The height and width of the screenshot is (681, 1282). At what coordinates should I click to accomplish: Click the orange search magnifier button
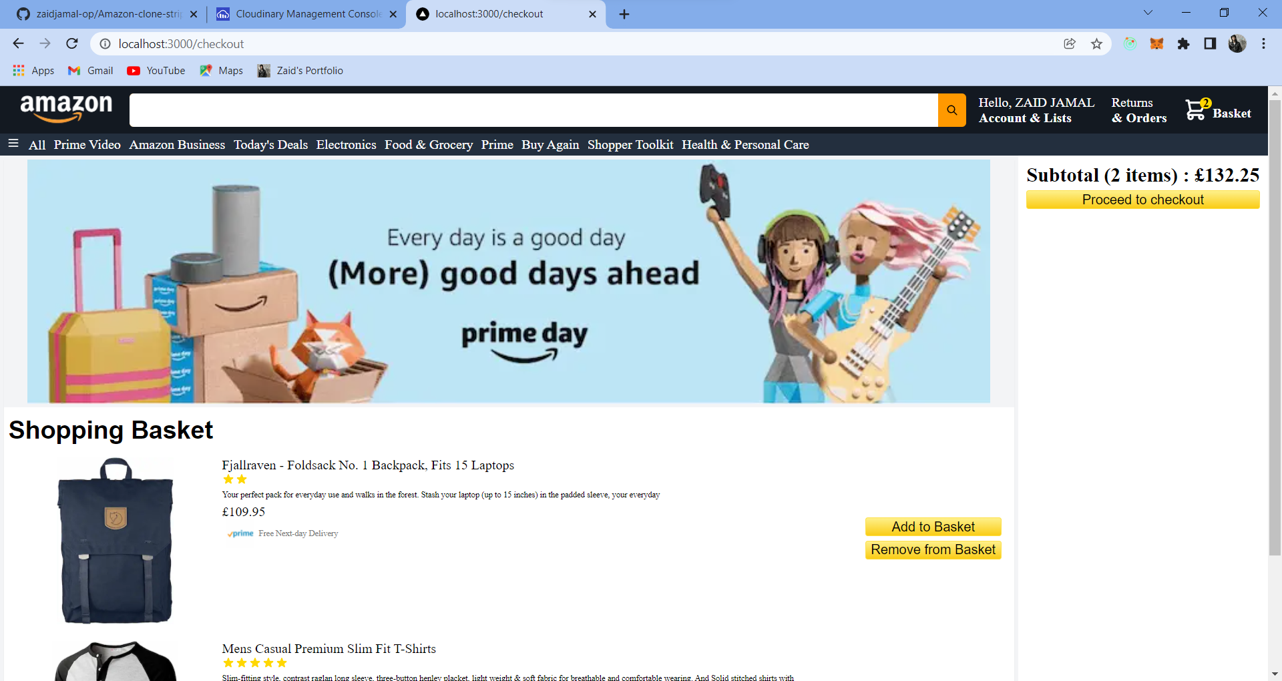pos(951,110)
